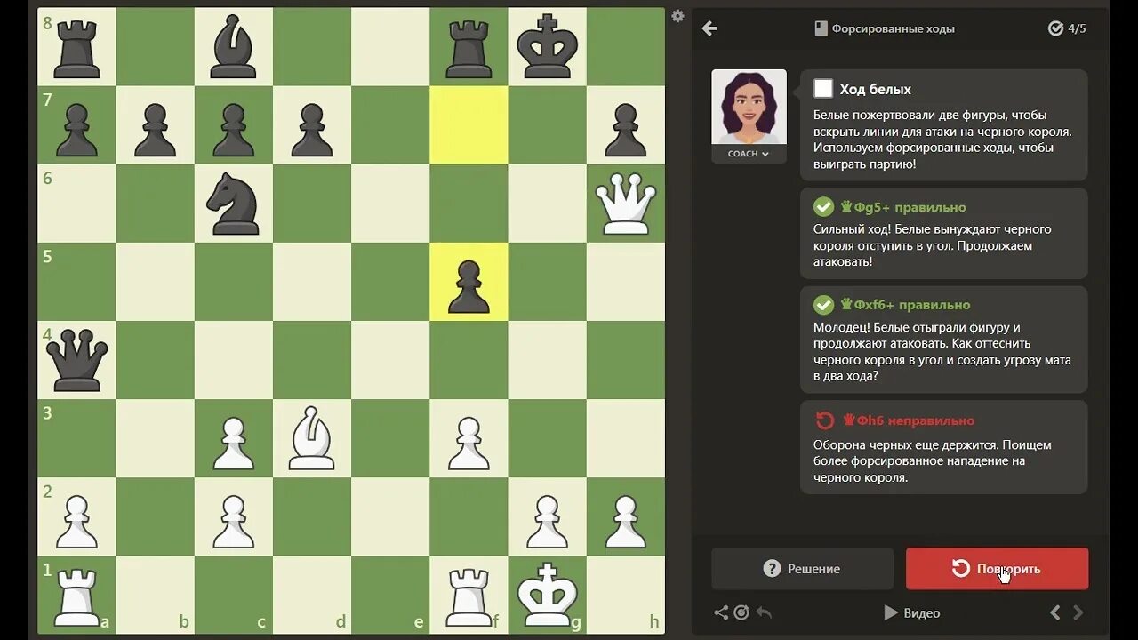
Task: Click the Фh6 неправильно move message
Action: [943, 447]
